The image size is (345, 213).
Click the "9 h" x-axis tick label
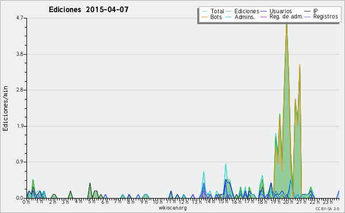pyautogui.click(x=144, y=201)
